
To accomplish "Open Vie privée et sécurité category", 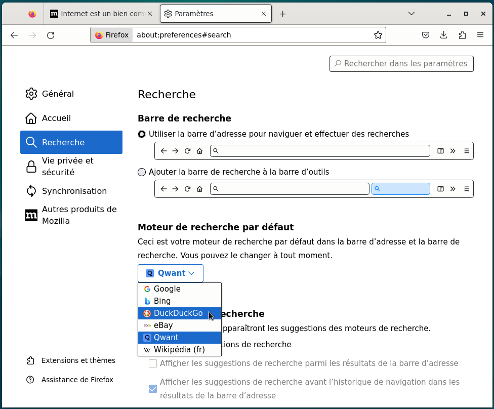I will [x=71, y=167].
